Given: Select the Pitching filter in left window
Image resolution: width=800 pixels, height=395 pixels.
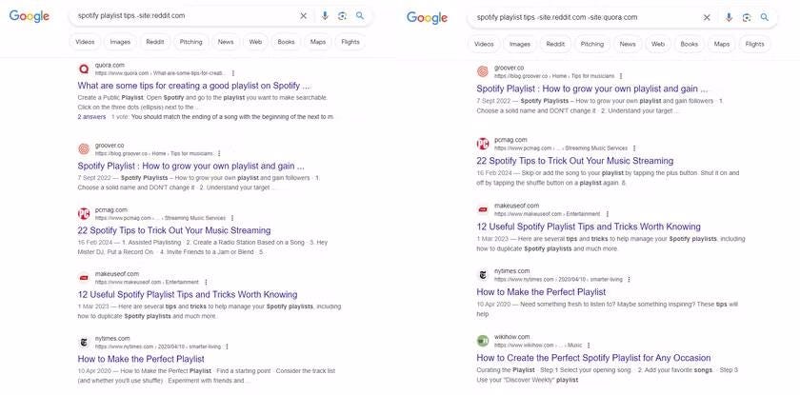Looking at the screenshot, I should (x=190, y=42).
